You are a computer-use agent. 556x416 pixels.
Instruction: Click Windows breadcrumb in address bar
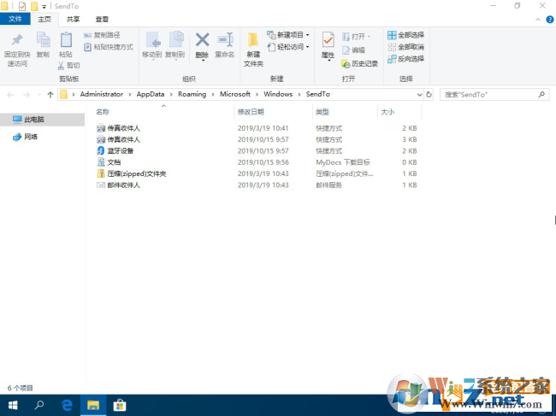(x=278, y=94)
